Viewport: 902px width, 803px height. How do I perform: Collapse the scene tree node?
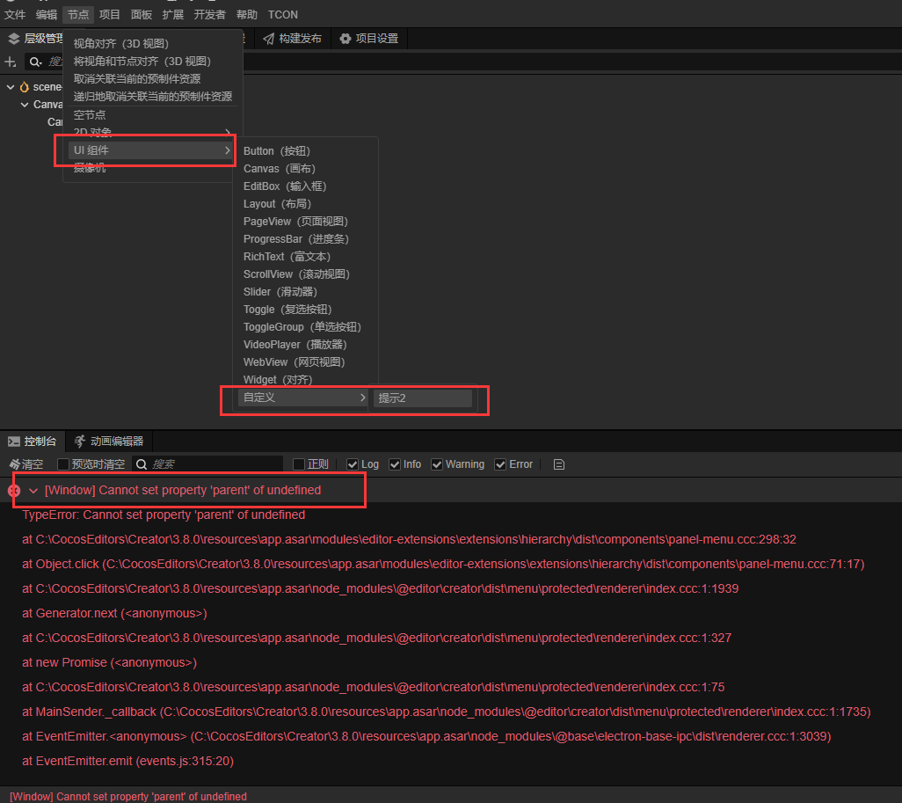11,87
